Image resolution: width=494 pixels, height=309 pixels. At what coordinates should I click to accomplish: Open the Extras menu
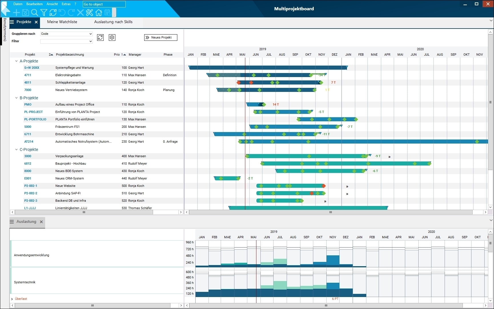66,4
